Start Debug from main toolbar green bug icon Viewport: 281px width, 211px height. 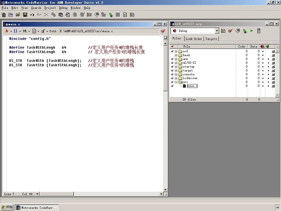pos(111,15)
